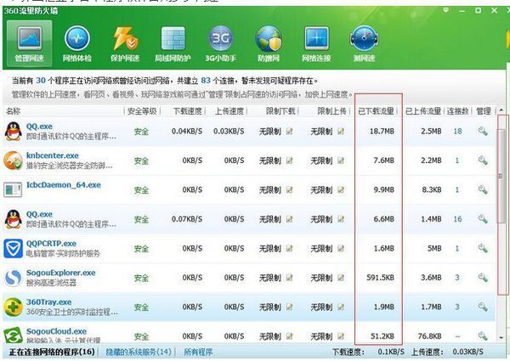Edit upload limit for 360Tray.exe
The image size is (510, 361).
coord(341,307)
